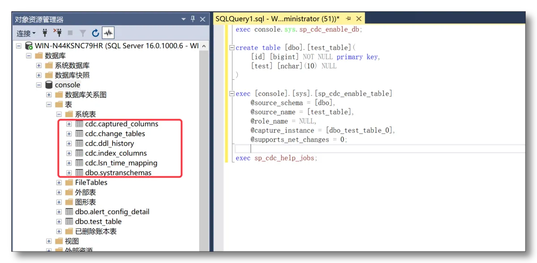Click the connect Object Explorer plug icon

click(45, 33)
